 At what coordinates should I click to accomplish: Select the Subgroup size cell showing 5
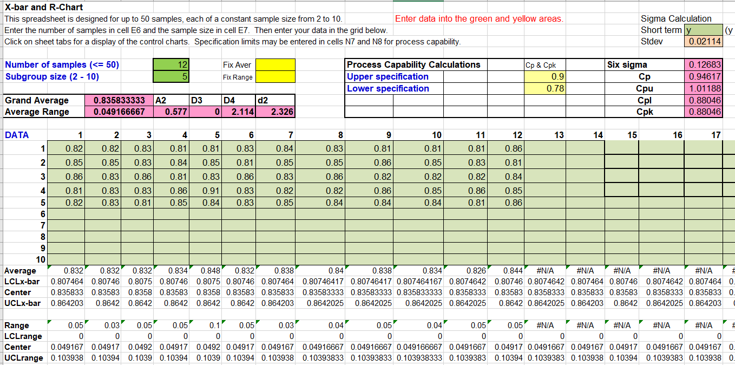171,77
